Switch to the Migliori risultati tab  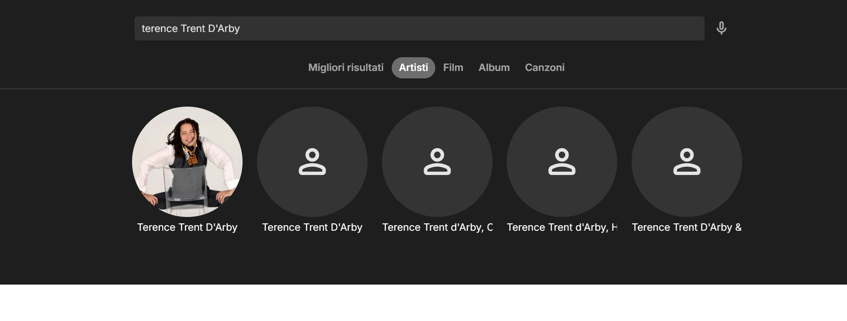(346, 68)
